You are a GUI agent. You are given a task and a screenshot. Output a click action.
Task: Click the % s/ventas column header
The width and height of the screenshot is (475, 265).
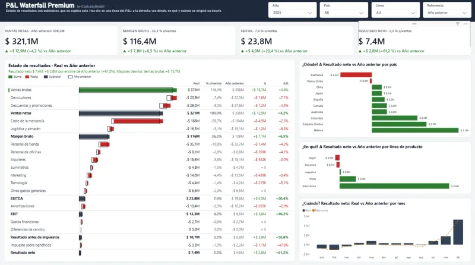click(x=214, y=83)
